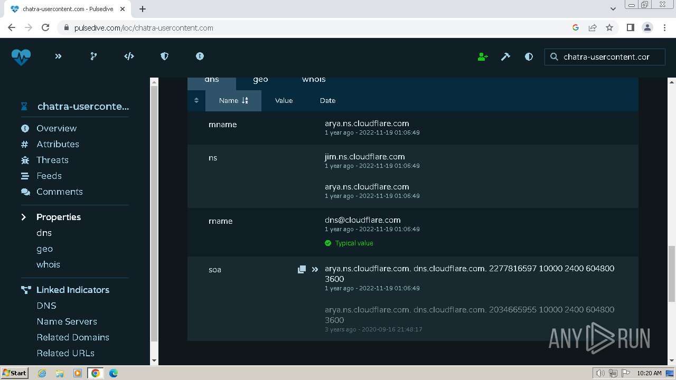The width and height of the screenshot is (676, 380).
Task: Click the Google icon in address bar
Action: click(576, 27)
